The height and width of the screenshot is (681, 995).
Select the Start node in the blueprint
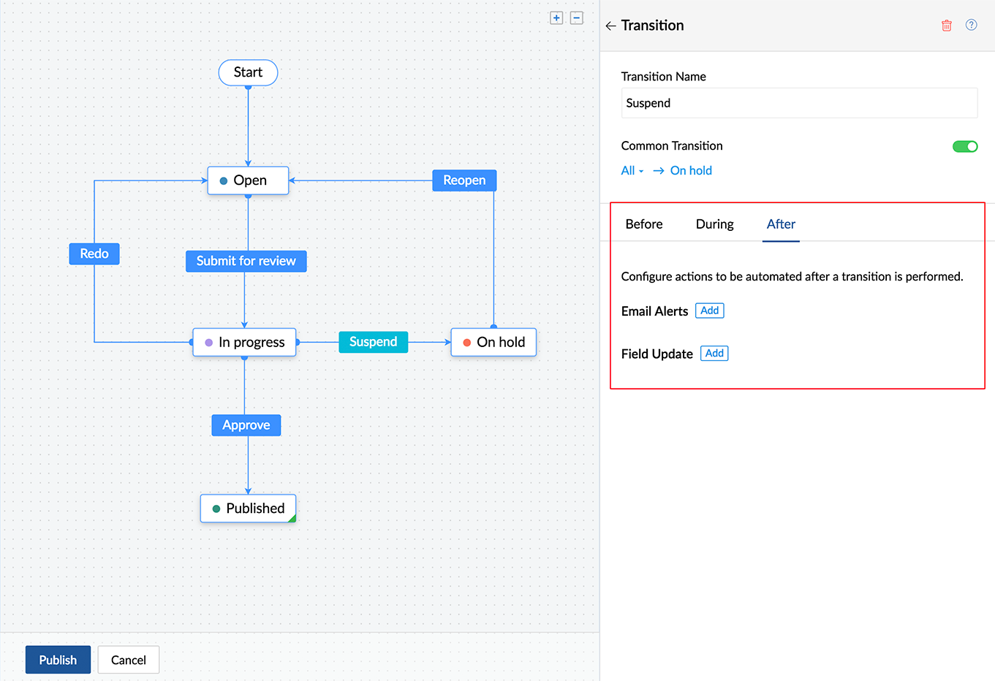tap(248, 72)
